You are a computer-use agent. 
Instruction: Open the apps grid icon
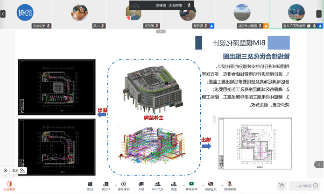pos(90,184)
